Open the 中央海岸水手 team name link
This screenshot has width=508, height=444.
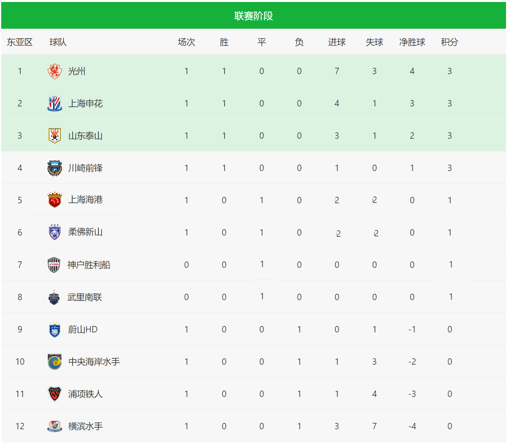click(x=94, y=362)
